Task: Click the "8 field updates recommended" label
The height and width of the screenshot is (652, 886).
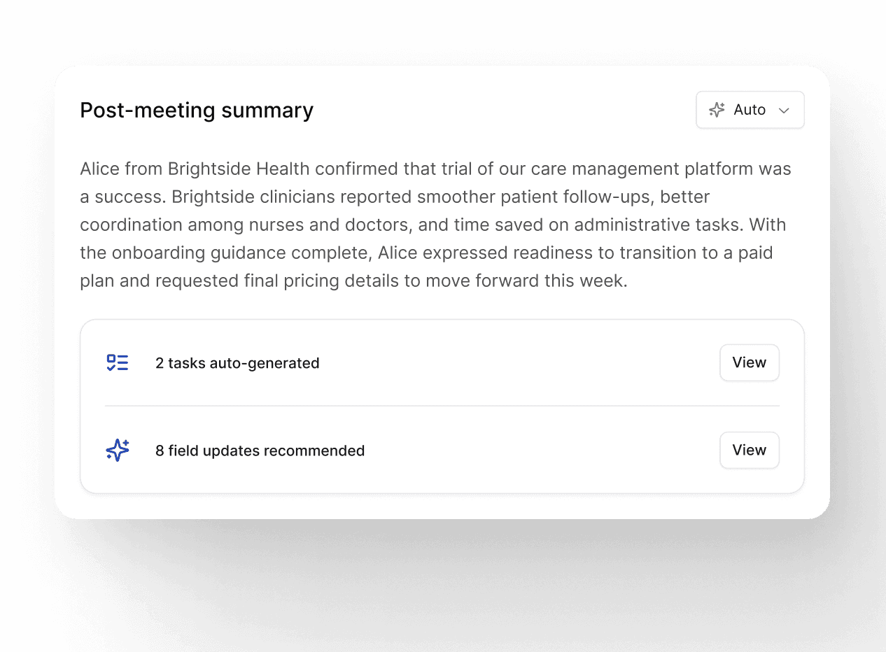Action: pos(260,451)
